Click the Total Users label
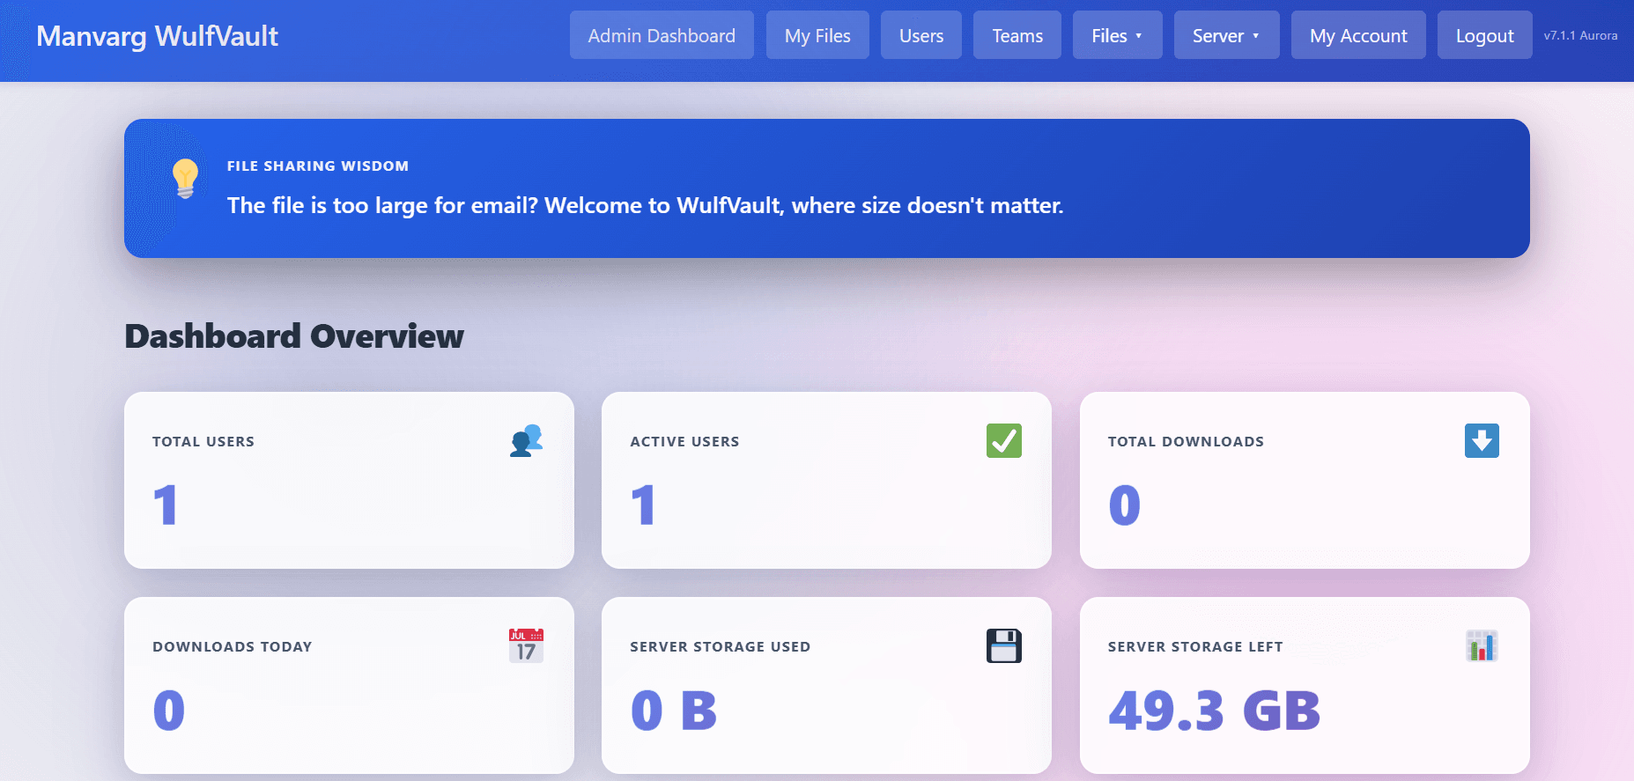The width and height of the screenshot is (1634, 781). [x=203, y=441]
